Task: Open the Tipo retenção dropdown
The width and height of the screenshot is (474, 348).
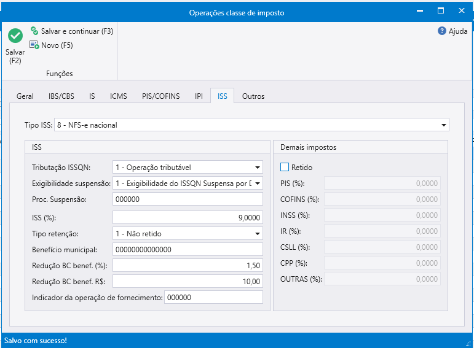Action: coord(258,233)
